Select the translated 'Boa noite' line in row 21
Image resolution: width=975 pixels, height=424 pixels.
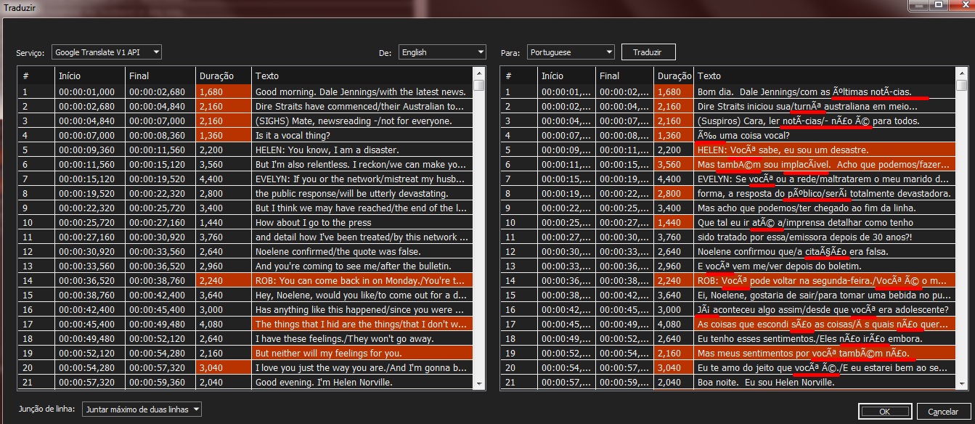(726, 382)
